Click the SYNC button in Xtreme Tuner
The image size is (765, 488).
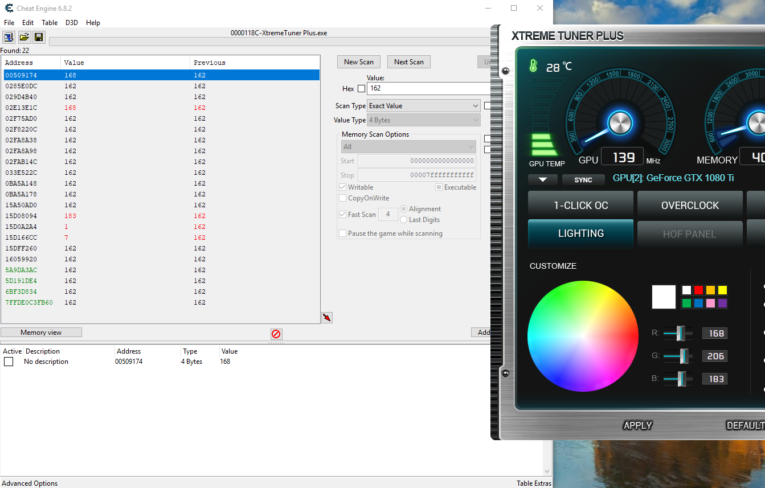pyautogui.click(x=583, y=179)
